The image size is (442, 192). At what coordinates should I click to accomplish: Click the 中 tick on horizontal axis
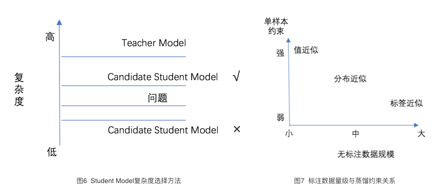tap(355, 134)
